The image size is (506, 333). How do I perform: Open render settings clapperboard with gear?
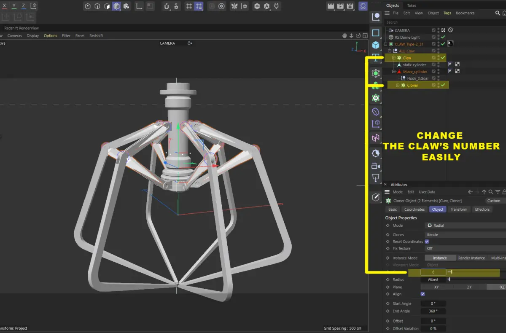coord(350,6)
